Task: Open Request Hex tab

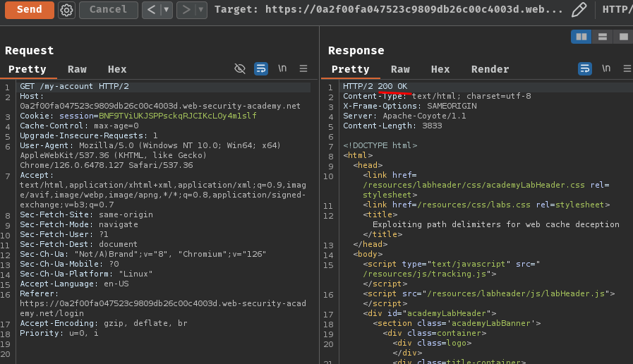Action: (117, 69)
